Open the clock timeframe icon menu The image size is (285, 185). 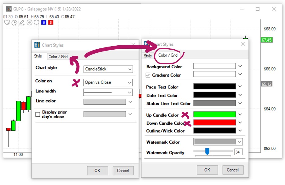coord(14,23)
